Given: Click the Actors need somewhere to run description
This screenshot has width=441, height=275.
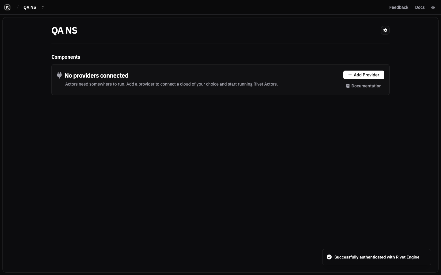Looking at the screenshot, I should click(171, 84).
